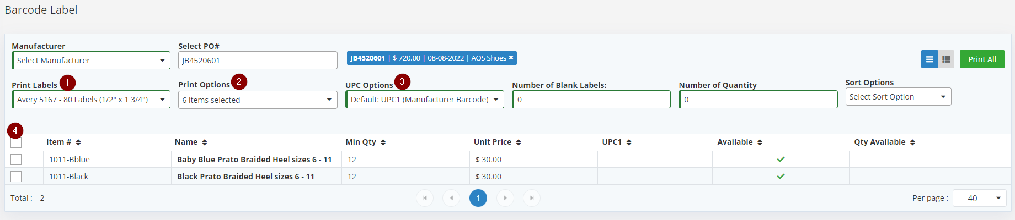The height and width of the screenshot is (220, 1015).
Task: Tick the select-all header checkbox
Action: click(16, 142)
